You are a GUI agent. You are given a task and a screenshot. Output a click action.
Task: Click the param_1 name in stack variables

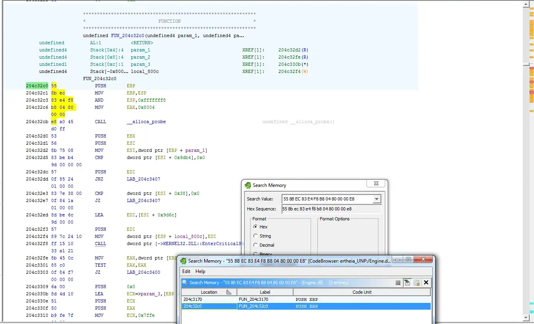coord(140,50)
